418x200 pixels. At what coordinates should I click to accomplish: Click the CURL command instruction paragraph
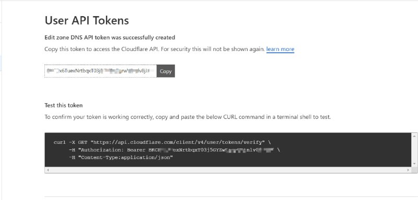188,117
